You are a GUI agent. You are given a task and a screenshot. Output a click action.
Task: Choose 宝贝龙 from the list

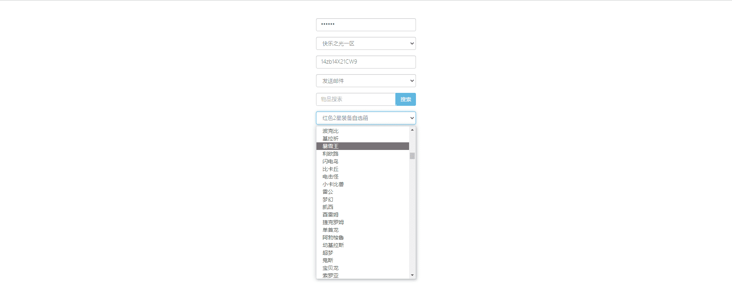[x=363, y=268]
